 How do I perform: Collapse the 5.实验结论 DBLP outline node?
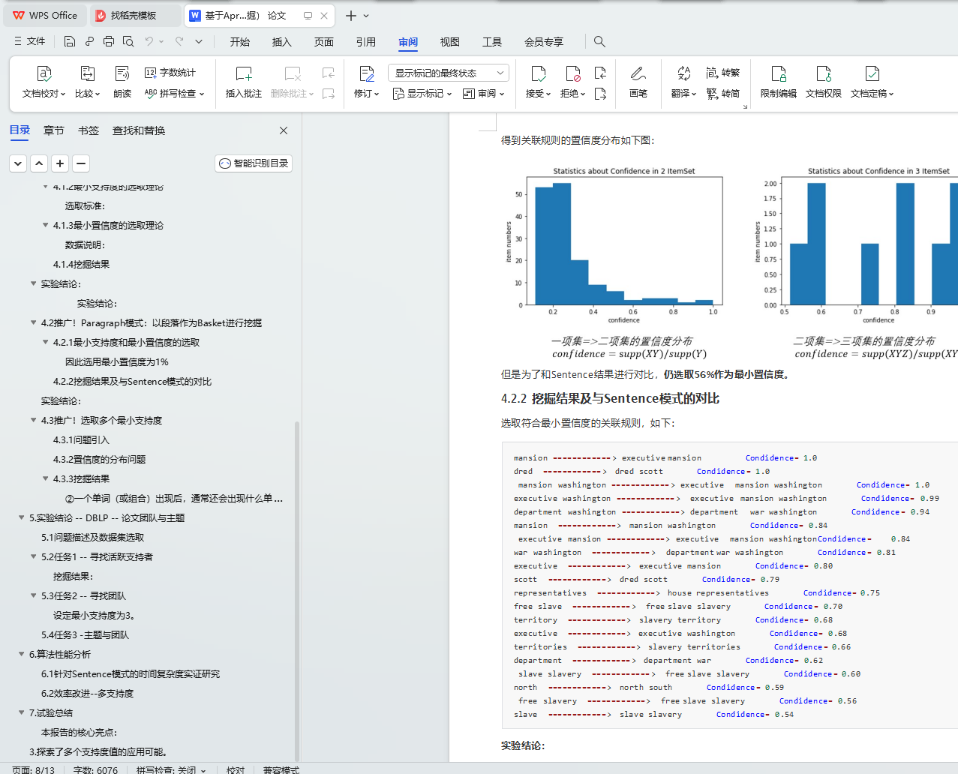click(22, 517)
